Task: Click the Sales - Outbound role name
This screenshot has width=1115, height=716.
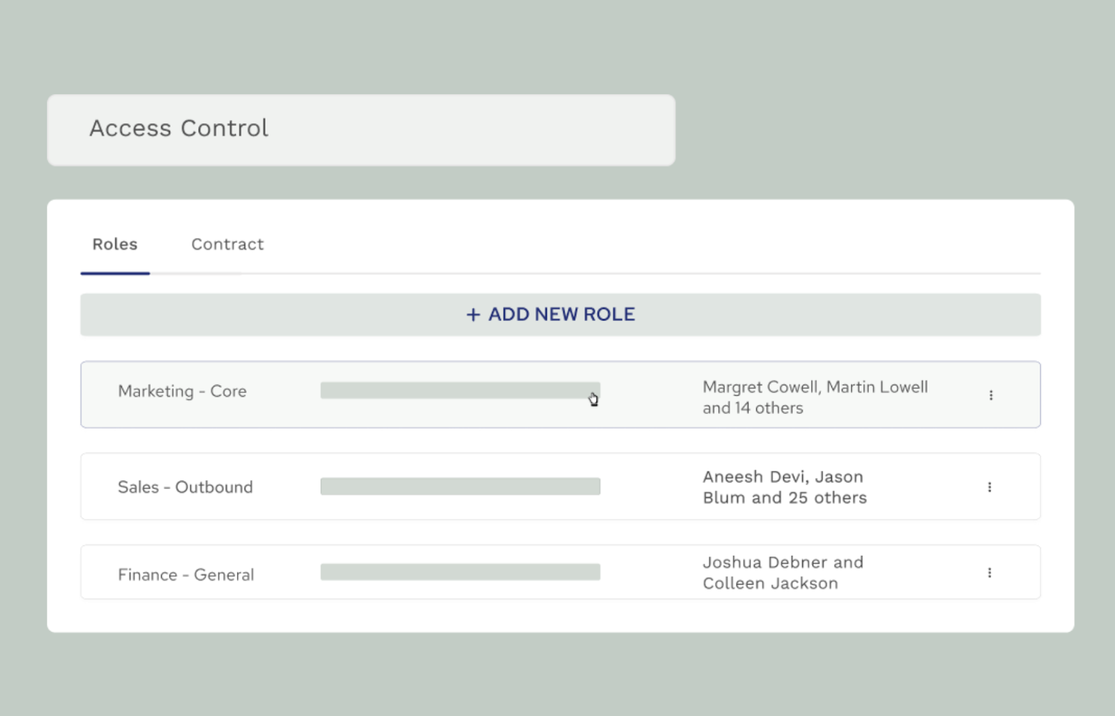Action: pos(185,487)
